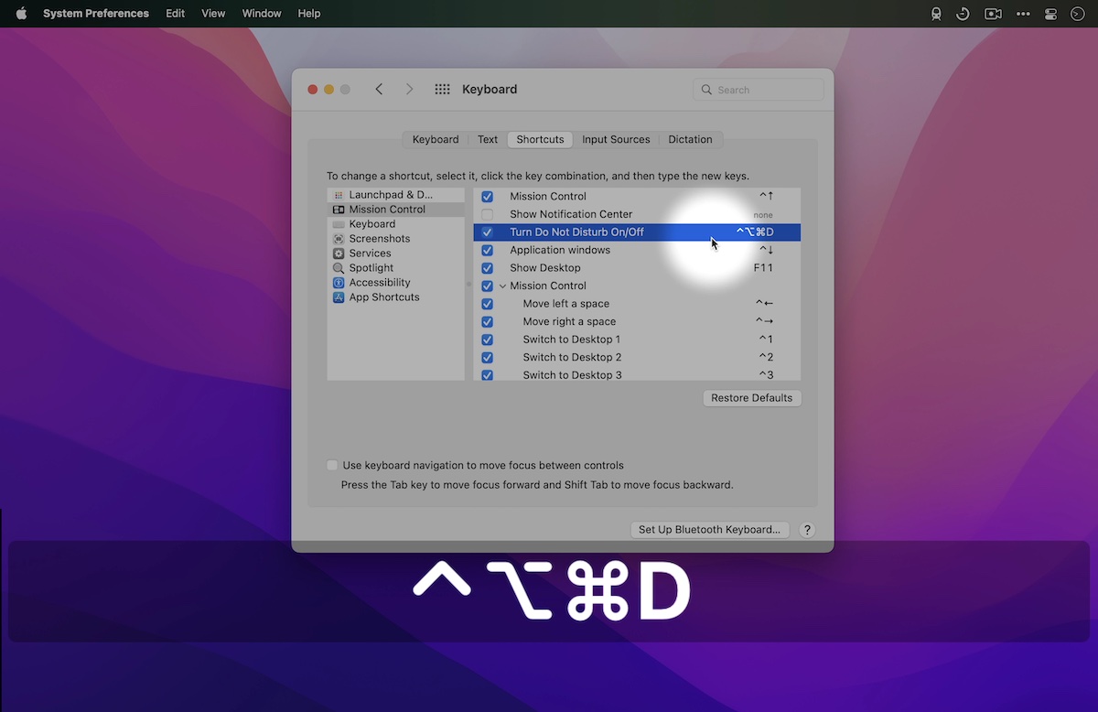Click in the Search field
The height and width of the screenshot is (712, 1098).
[759, 90]
